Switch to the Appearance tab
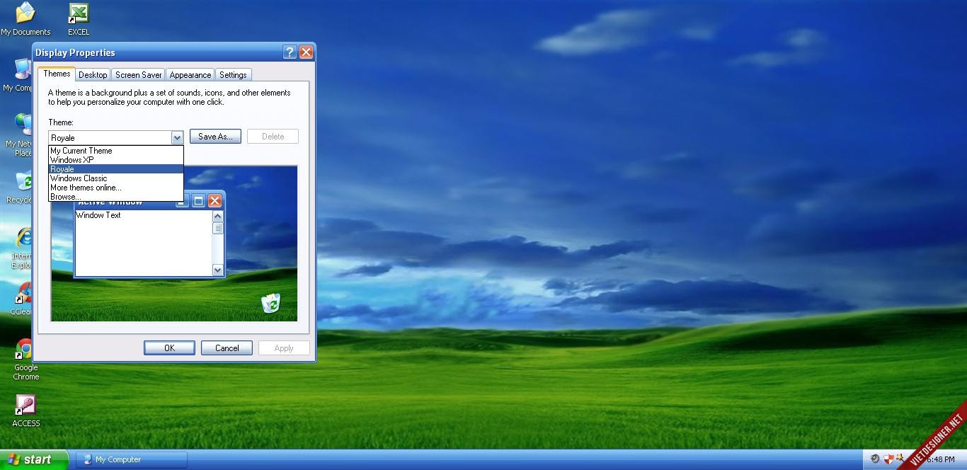 (x=190, y=74)
